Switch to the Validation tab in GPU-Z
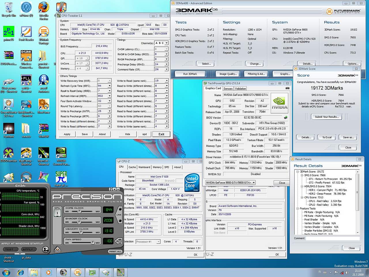 coord(240,89)
